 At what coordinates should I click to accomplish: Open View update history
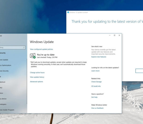(x=37, y=77)
